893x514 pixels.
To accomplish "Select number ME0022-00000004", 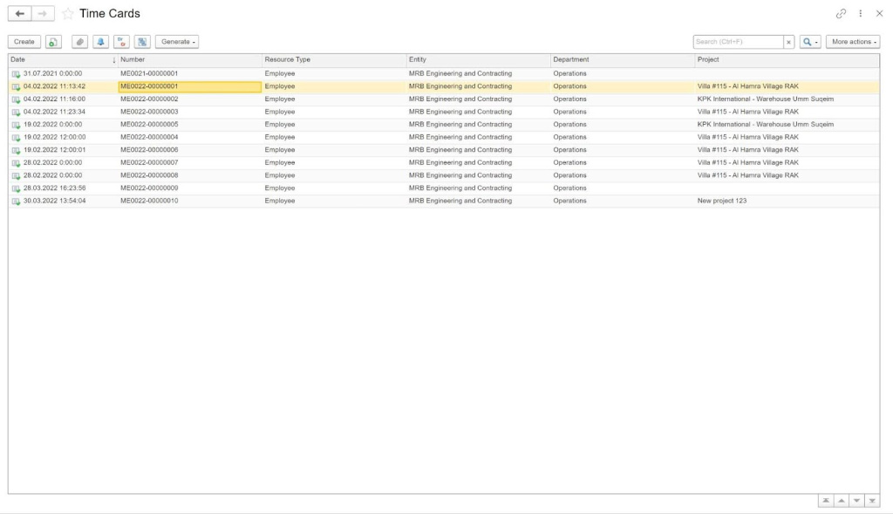I will point(149,137).
